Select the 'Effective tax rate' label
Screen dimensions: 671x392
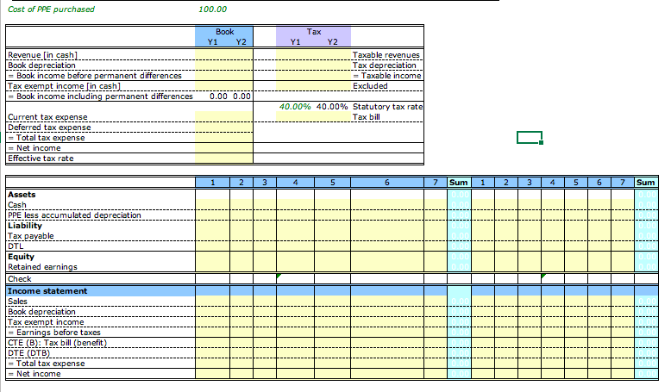(41, 159)
